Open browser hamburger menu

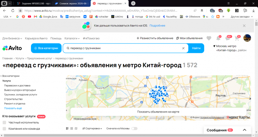point(228,3)
